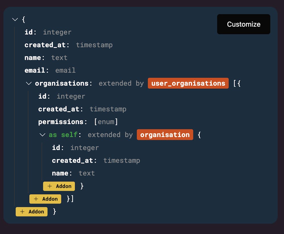Click the Customize button
This screenshot has width=284, height=234.
click(243, 24)
